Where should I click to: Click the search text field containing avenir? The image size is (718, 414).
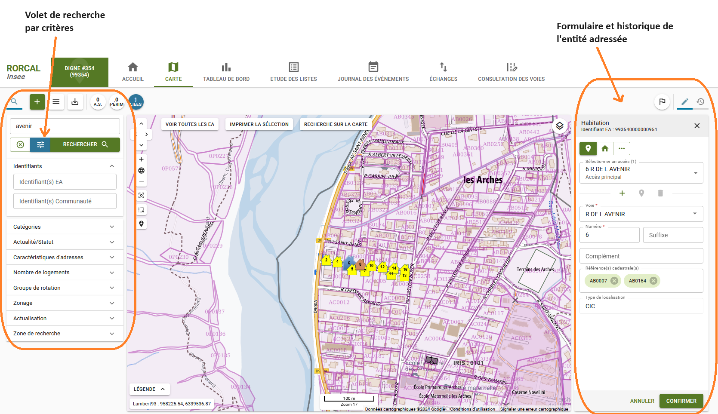[65, 126]
